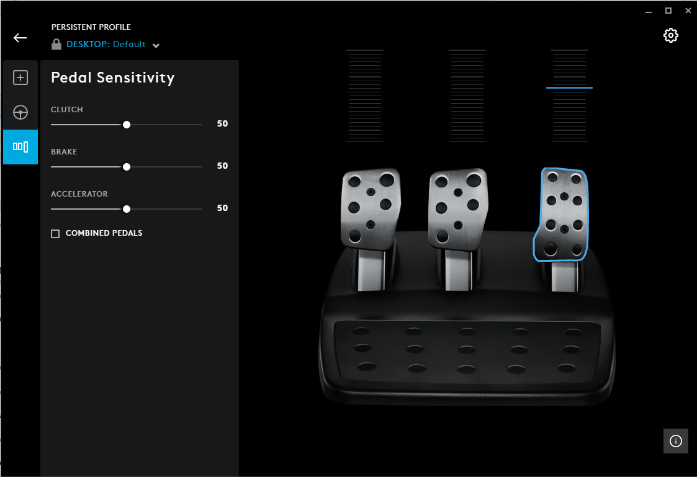Screen dimensions: 697x477
Task: Expand the DESKTOP: Default profile dropdown
Action: [156, 45]
